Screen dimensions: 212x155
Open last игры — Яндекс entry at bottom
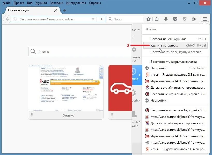click(175, 149)
